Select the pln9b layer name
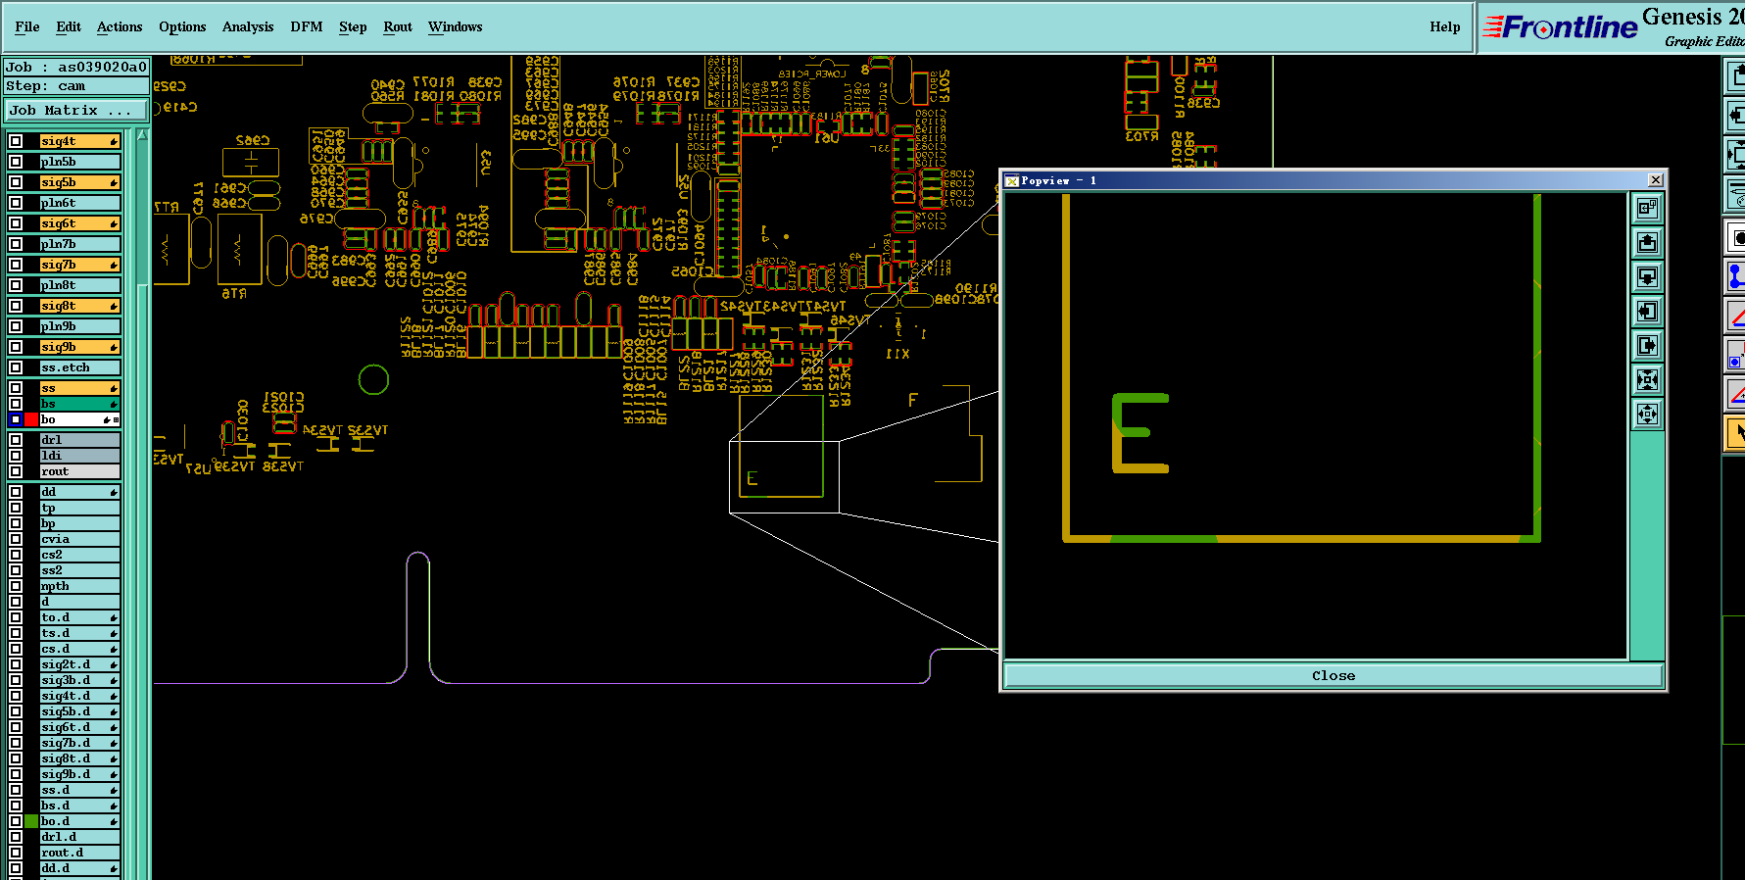Image resolution: width=1745 pixels, height=880 pixels. (x=79, y=326)
